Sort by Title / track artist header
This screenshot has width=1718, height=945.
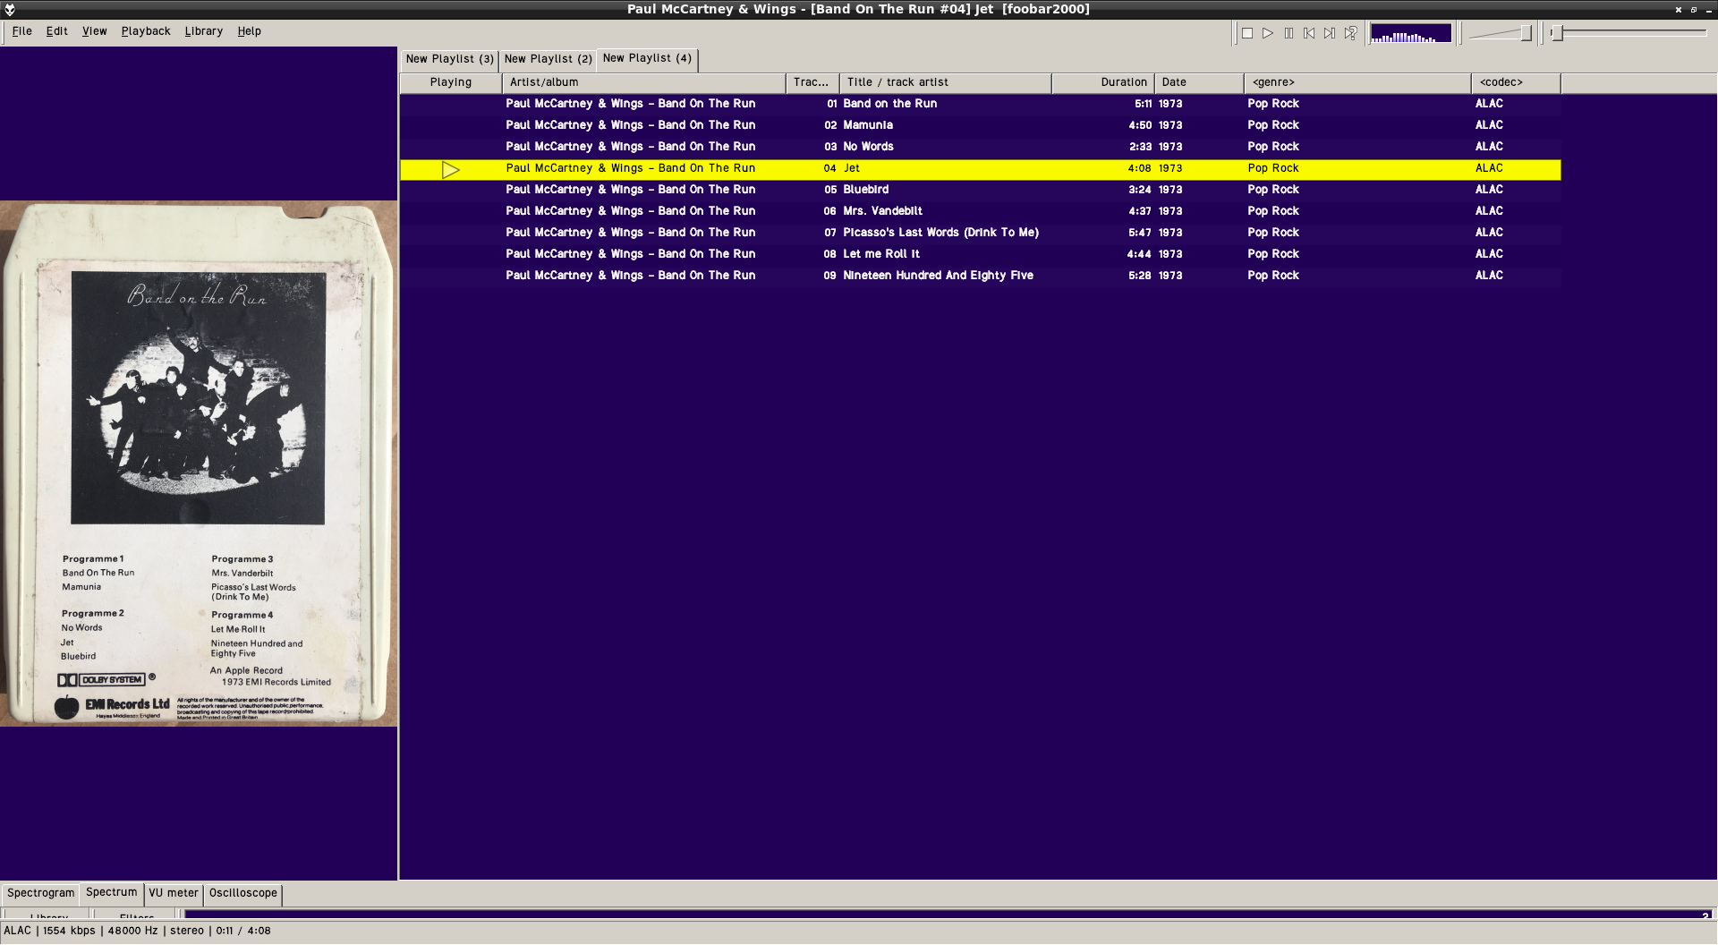[946, 82]
